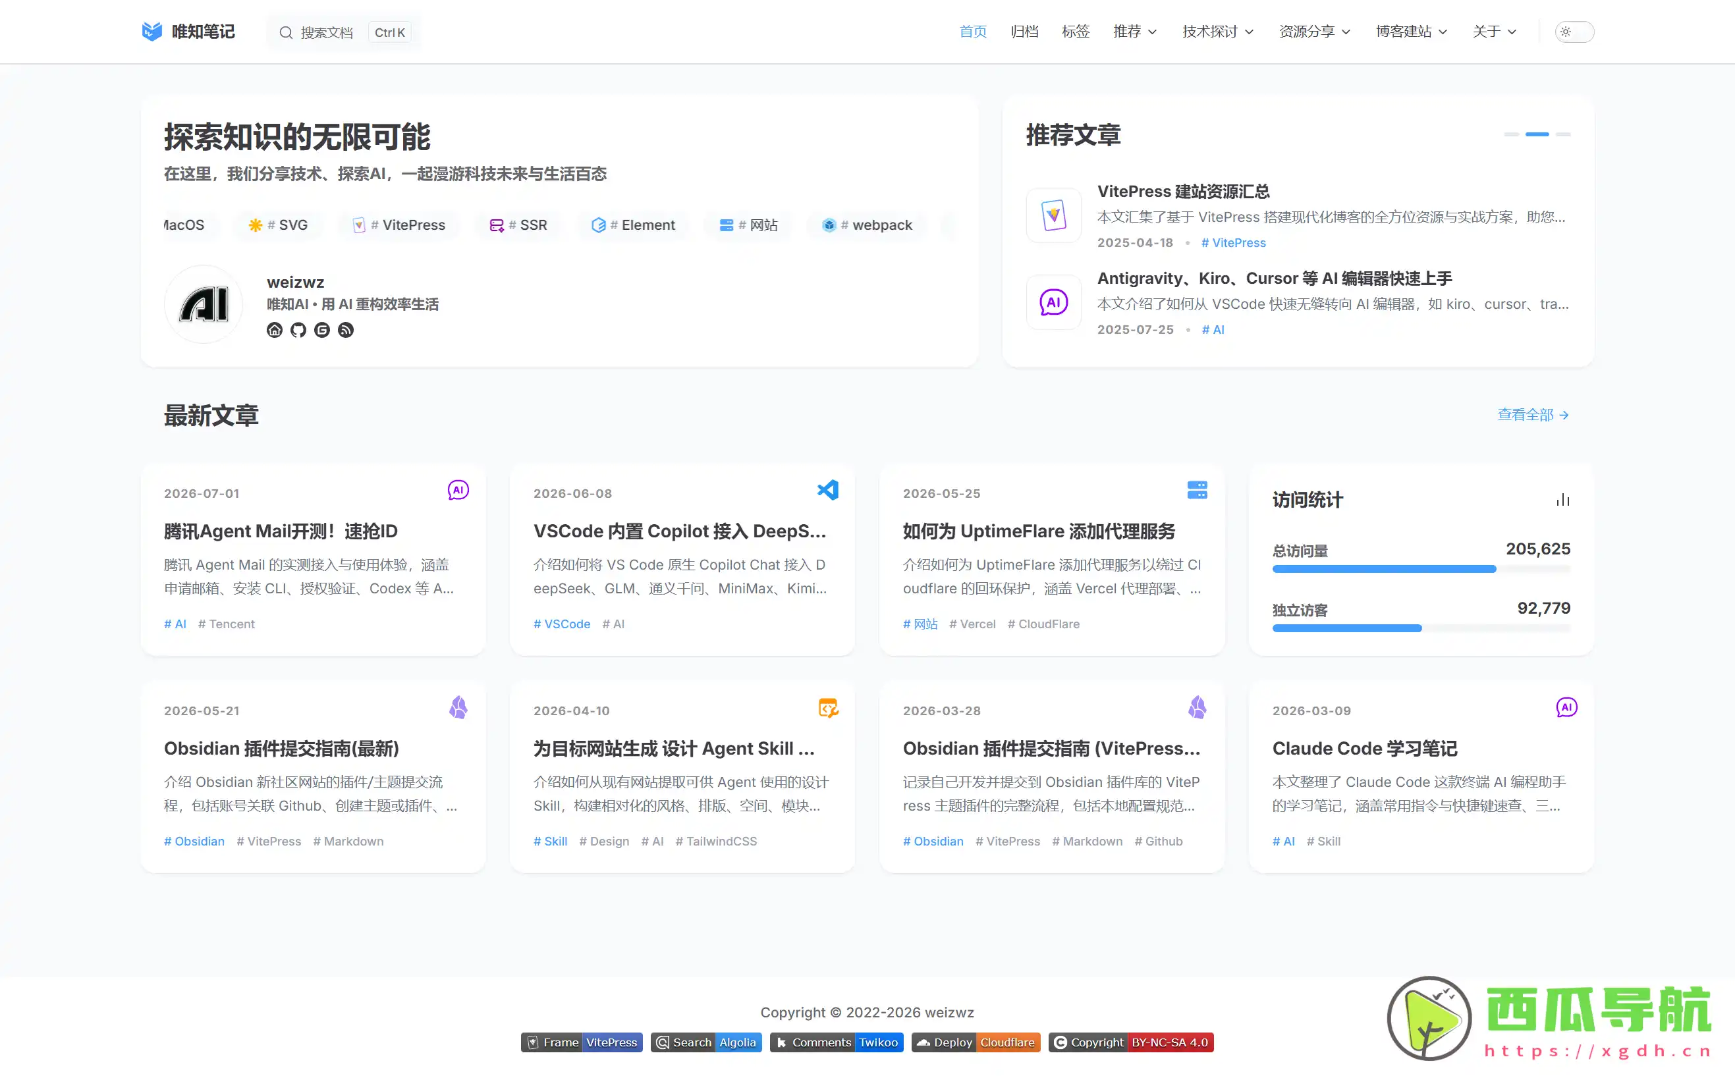The width and height of the screenshot is (1735, 1076).
Task: Open the 归档 nav item
Action: tap(1024, 32)
